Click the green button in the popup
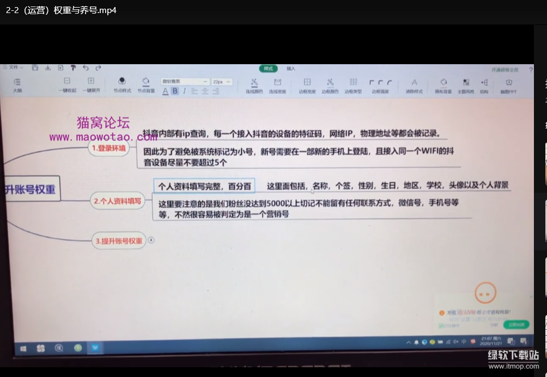This screenshot has width=547, height=377. click(515, 324)
